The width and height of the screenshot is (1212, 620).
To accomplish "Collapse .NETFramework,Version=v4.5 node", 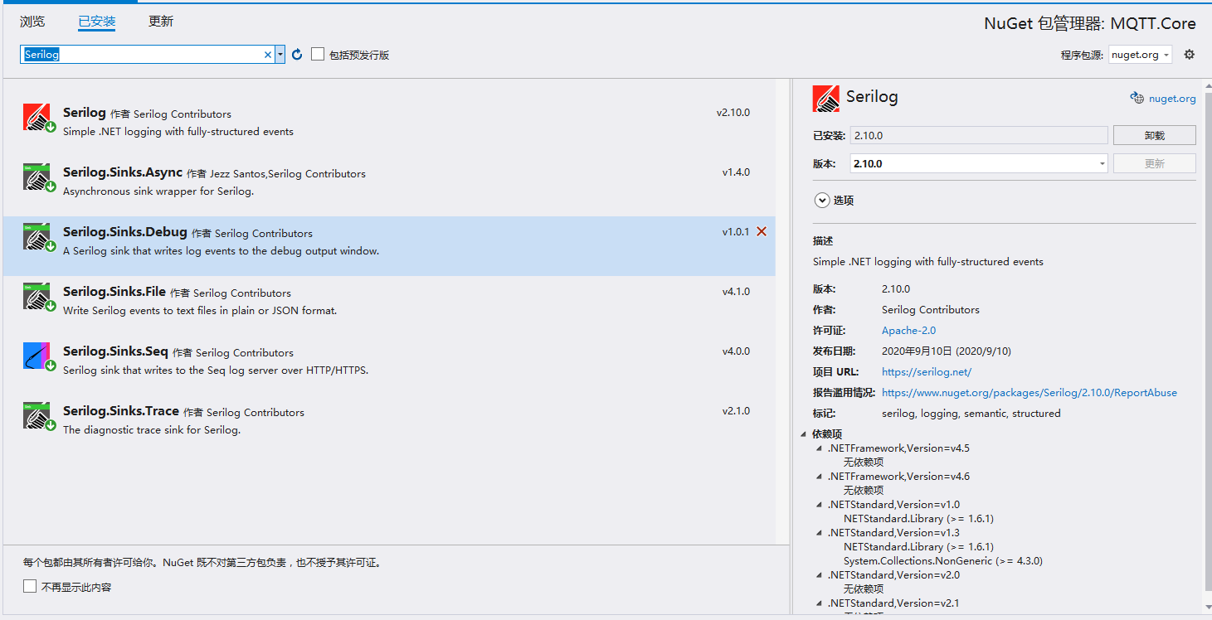I will pos(820,448).
